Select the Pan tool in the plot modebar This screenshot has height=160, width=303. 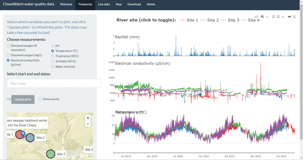tap(267, 17)
